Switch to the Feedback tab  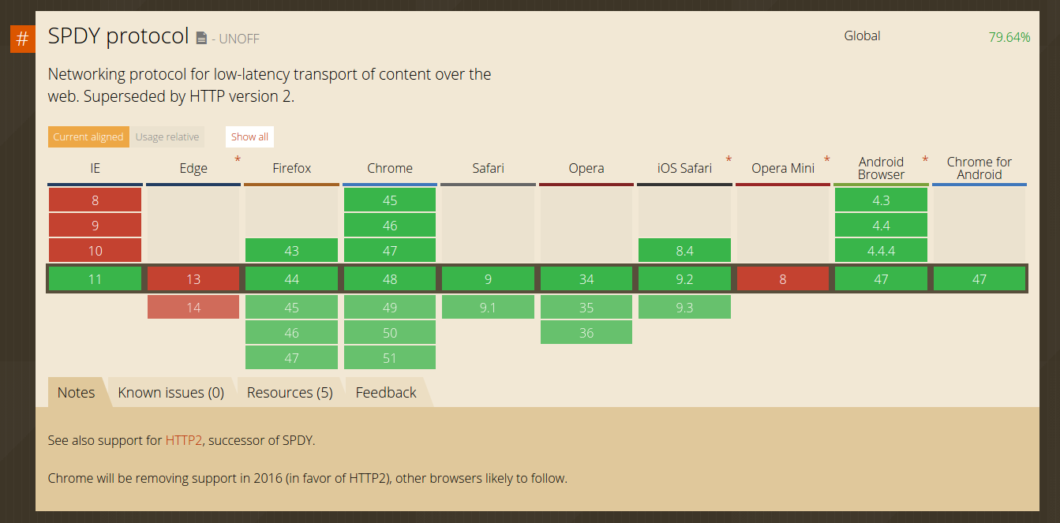[x=386, y=392]
